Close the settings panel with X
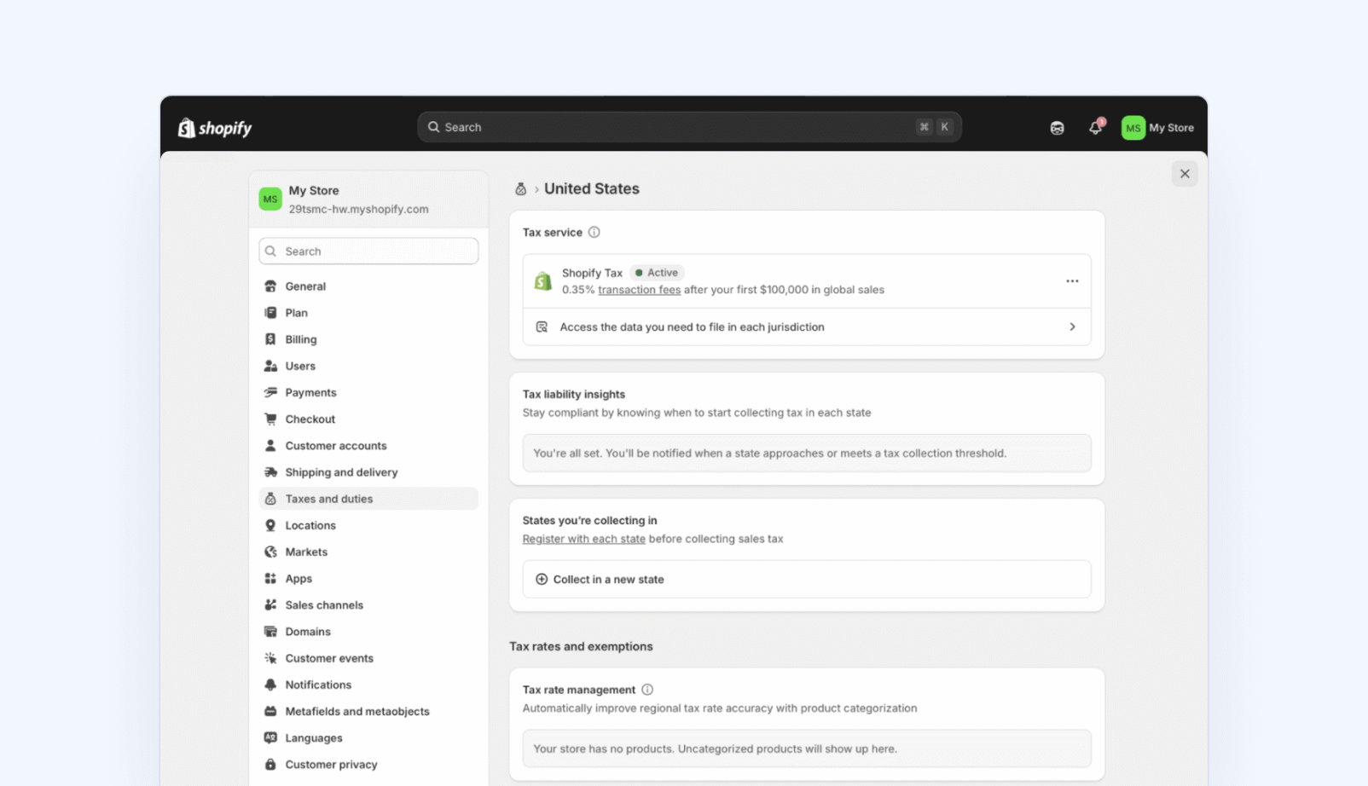The image size is (1368, 786). point(1185,174)
